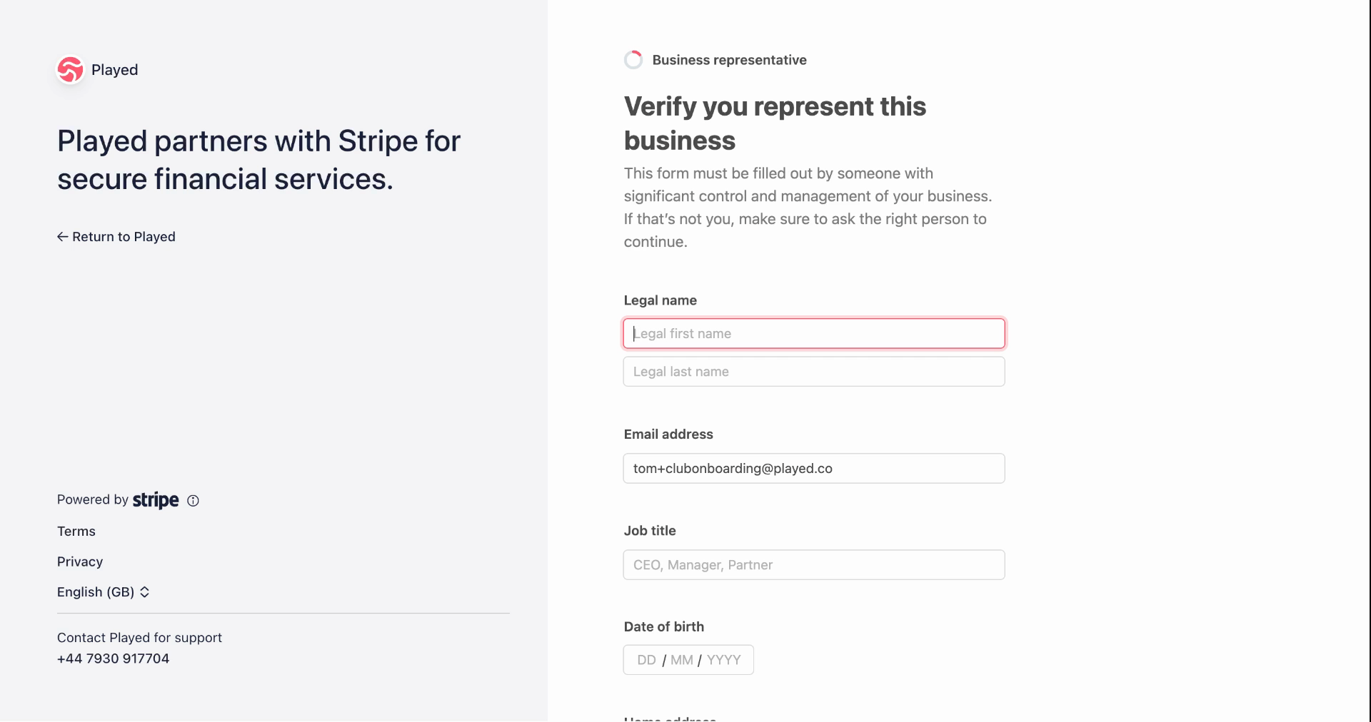Click the Business representative progress circle icon

(x=633, y=60)
